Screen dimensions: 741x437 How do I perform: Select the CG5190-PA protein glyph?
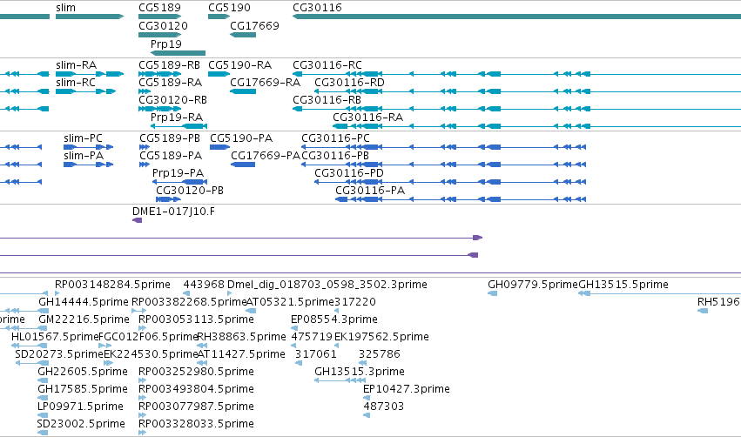pyautogui.click(x=219, y=147)
